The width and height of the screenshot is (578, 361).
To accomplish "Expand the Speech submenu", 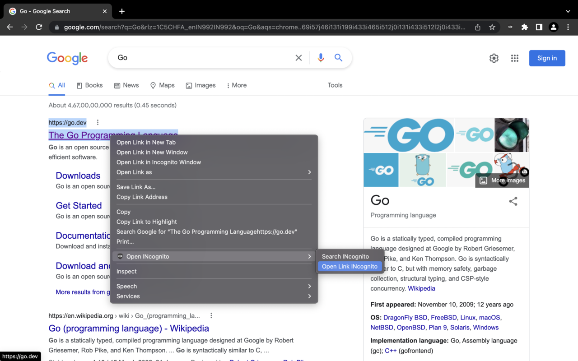I will (214, 286).
